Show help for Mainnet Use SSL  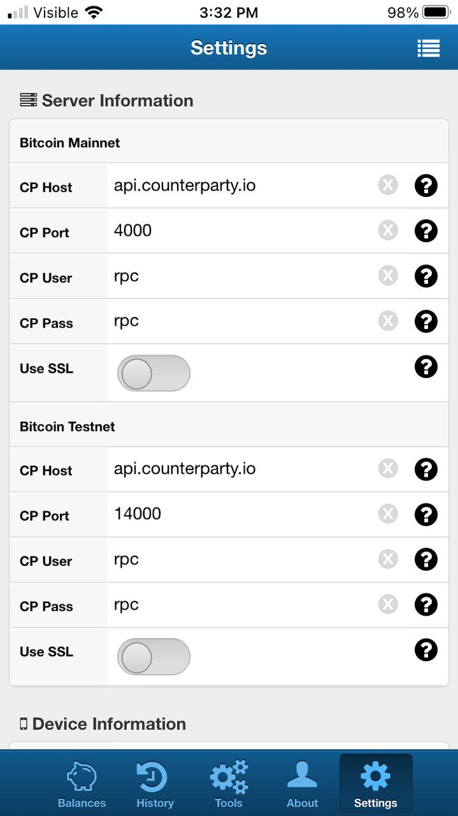coord(426,367)
